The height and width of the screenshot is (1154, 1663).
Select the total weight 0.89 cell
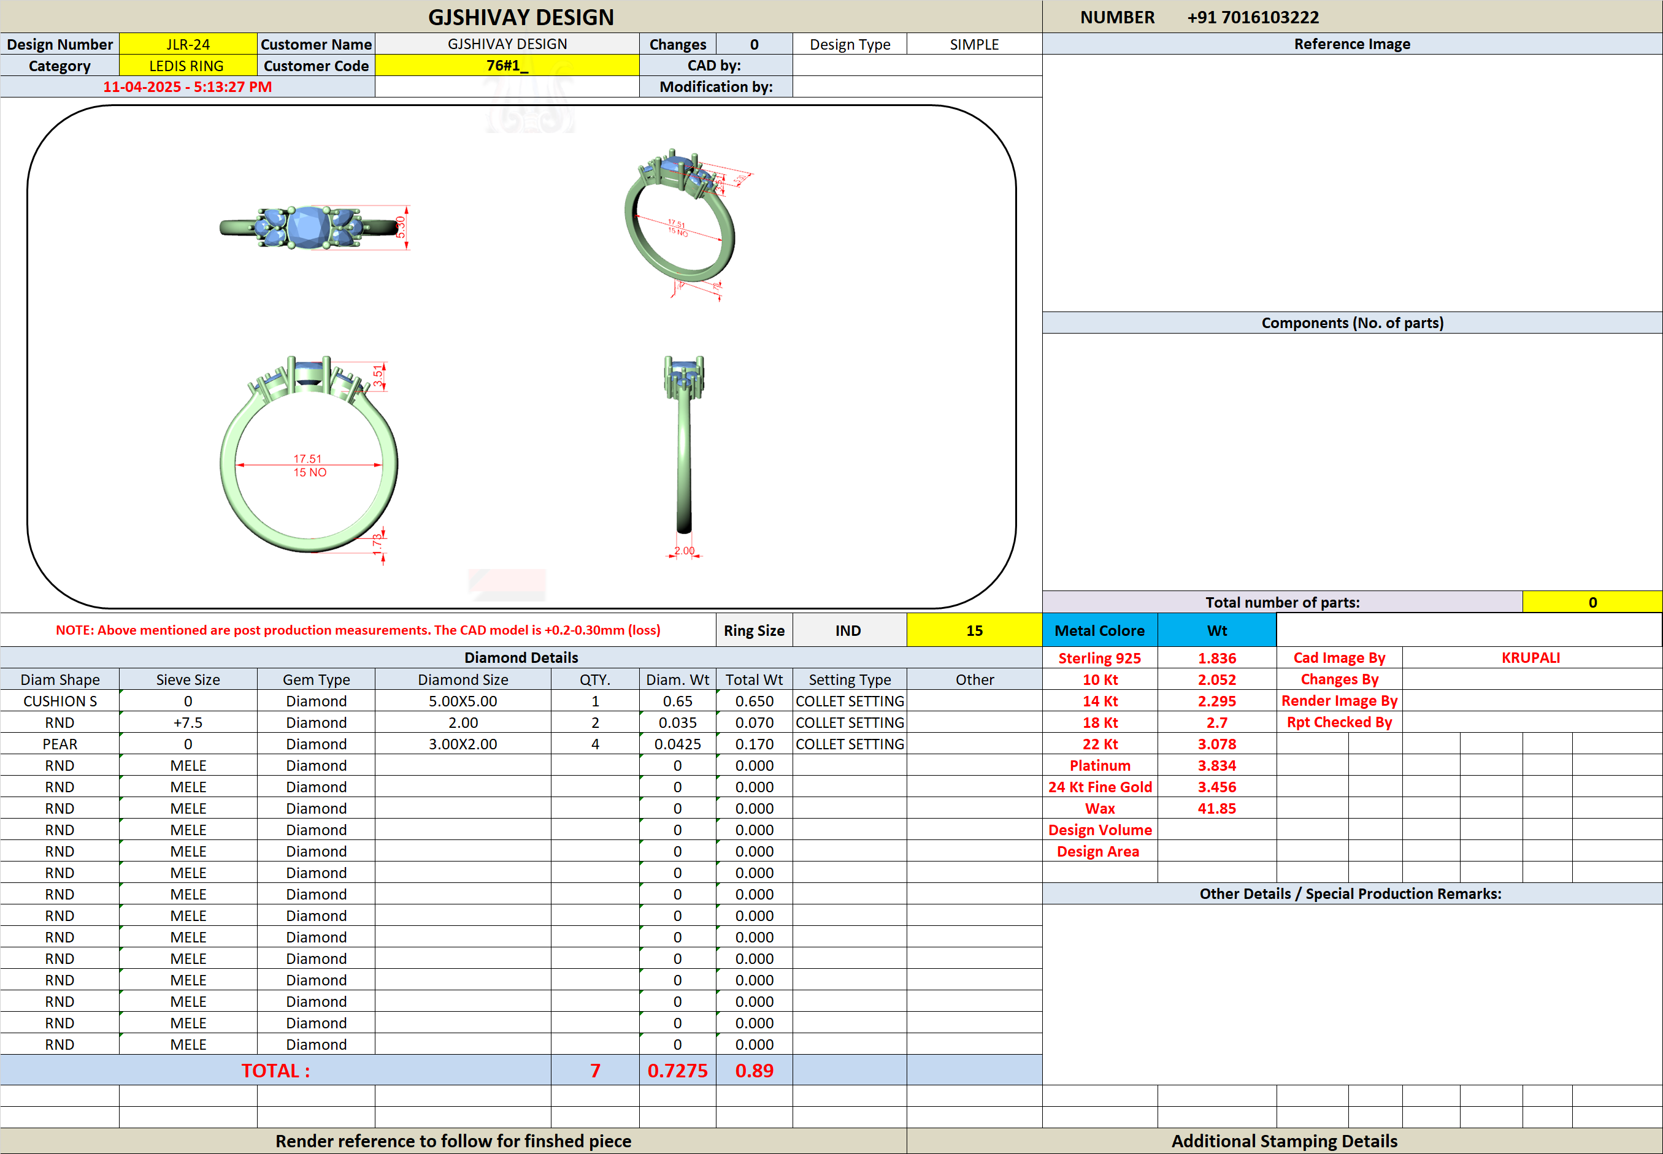pyautogui.click(x=755, y=1071)
